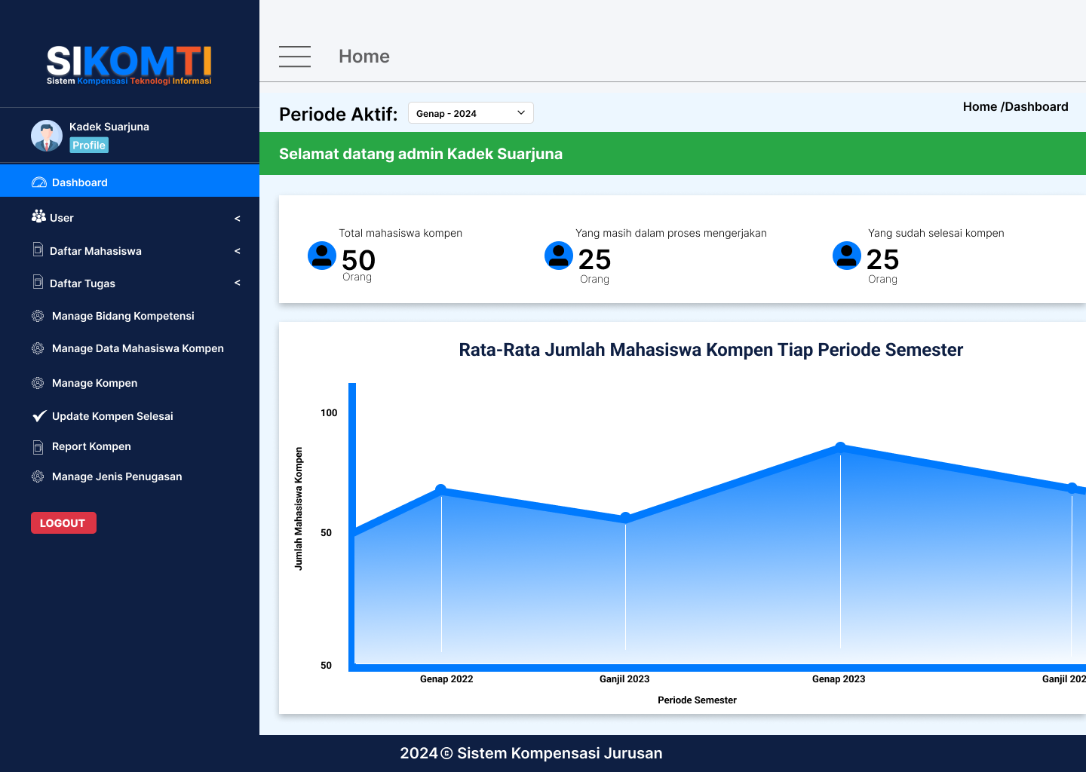Image resolution: width=1086 pixels, height=772 pixels.
Task: Go to Dashboard in the sidebar
Action: tap(130, 181)
